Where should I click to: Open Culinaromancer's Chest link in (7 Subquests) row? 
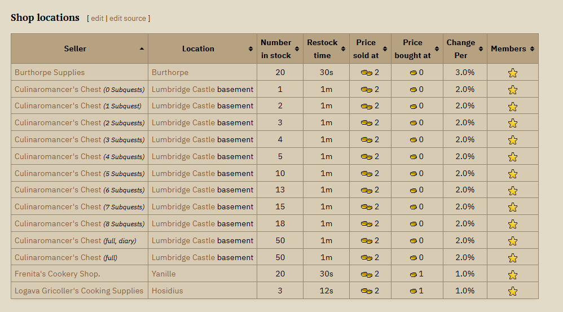[x=58, y=207]
